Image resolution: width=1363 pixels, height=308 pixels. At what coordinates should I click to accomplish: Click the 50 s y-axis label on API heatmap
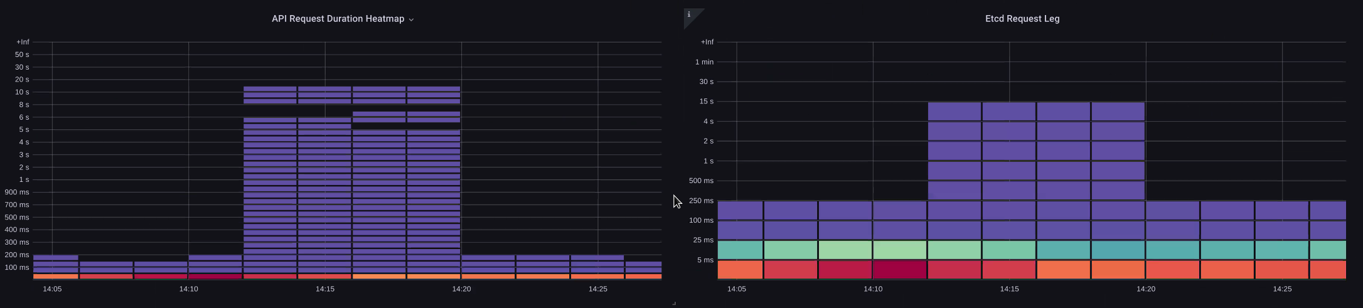[22, 55]
